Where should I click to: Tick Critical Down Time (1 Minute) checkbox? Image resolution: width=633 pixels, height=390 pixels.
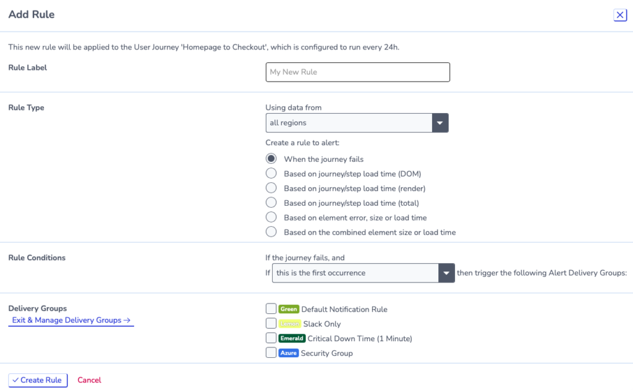pos(271,338)
